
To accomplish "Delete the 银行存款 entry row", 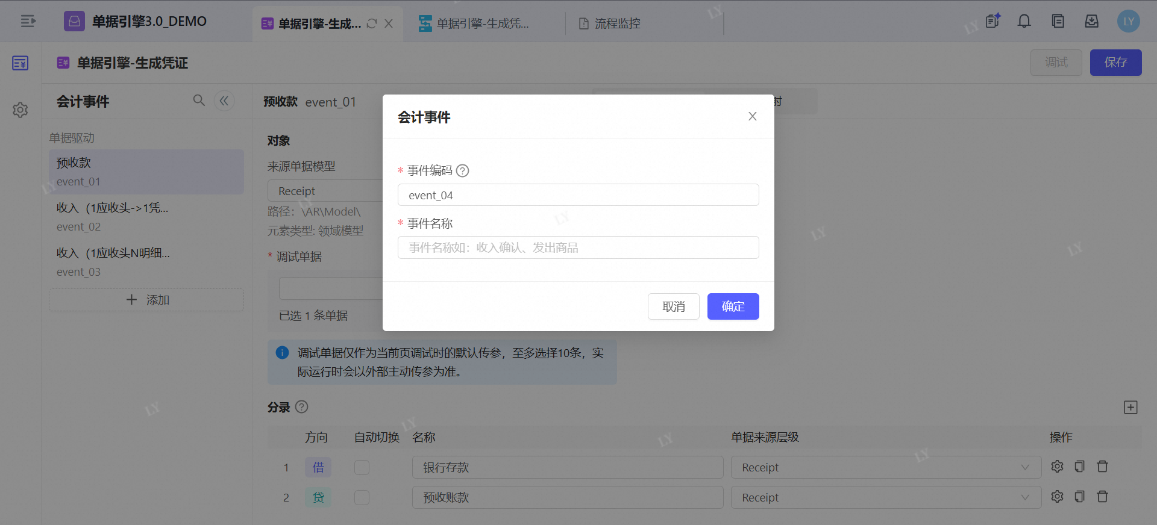I will coord(1102,467).
